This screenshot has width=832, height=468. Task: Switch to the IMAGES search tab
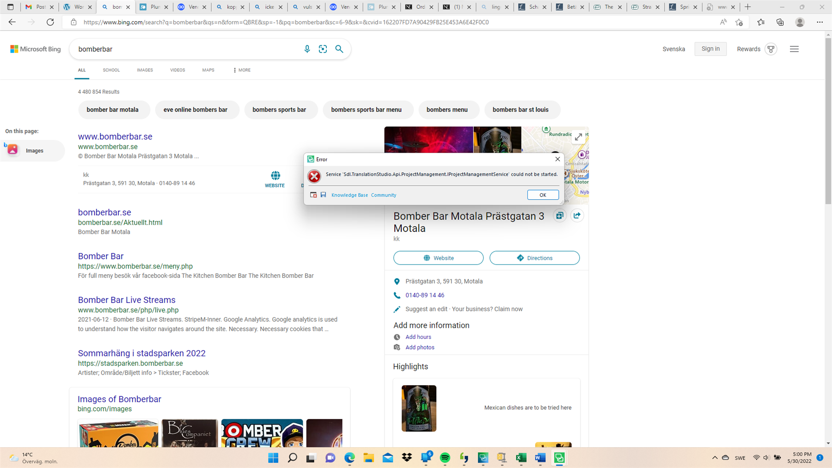(145, 70)
